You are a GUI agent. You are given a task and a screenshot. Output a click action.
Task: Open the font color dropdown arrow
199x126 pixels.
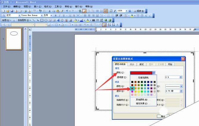(135, 15)
